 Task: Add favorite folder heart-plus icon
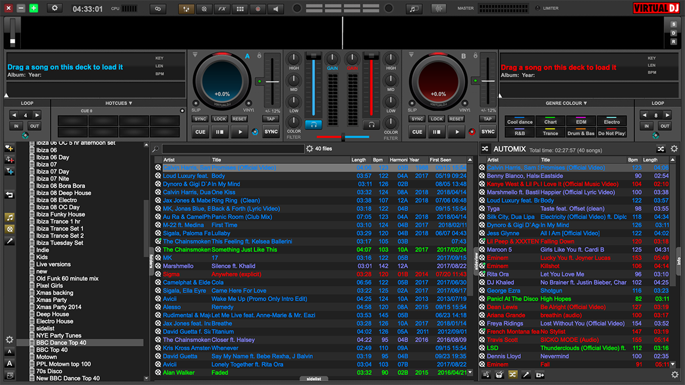pos(9,149)
